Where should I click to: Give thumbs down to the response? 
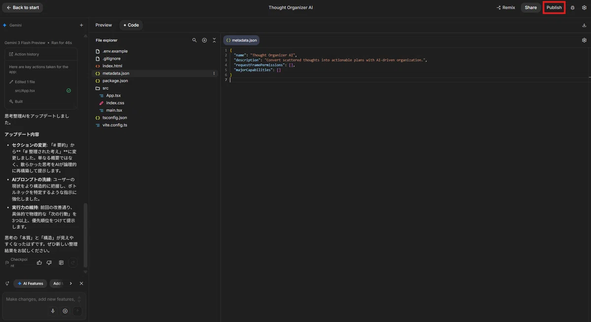click(x=49, y=263)
